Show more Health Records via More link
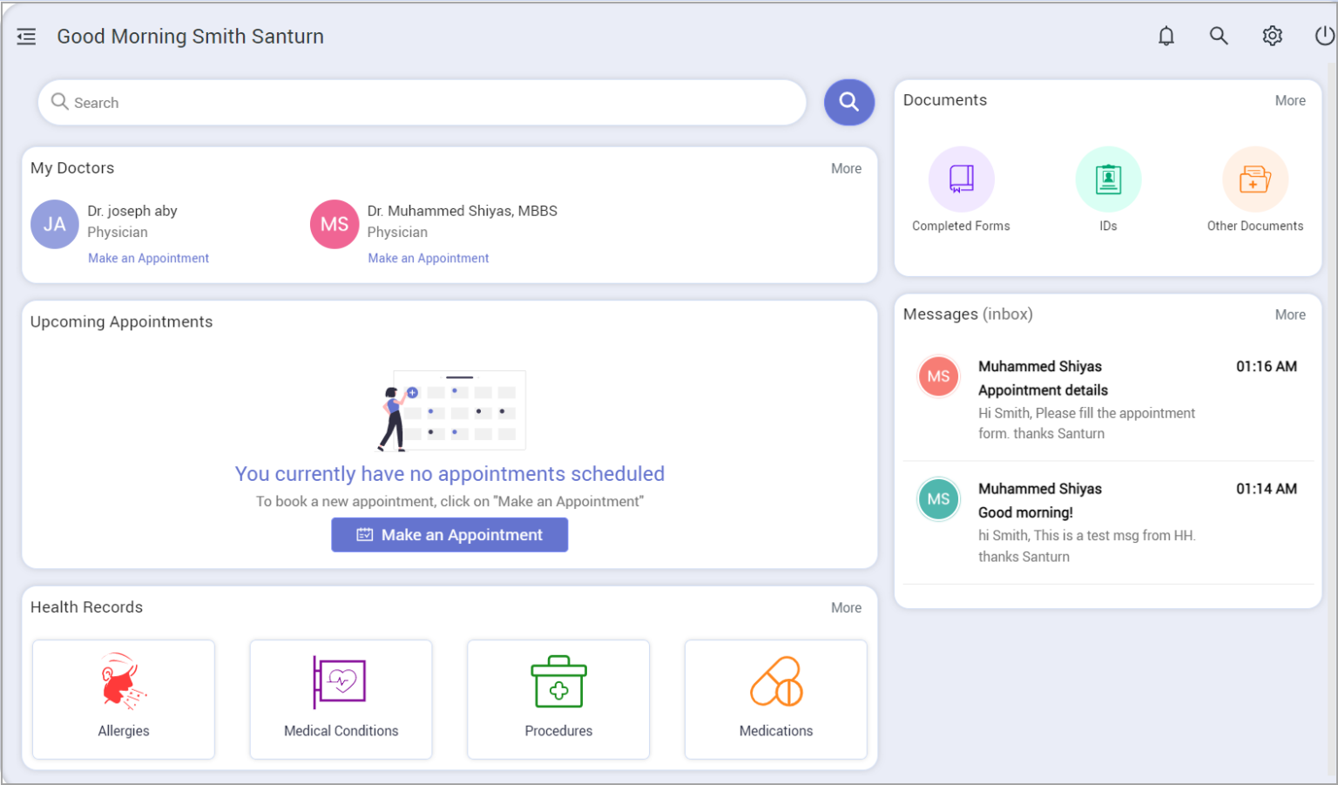The image size is (1338, 785). [846, 607]
